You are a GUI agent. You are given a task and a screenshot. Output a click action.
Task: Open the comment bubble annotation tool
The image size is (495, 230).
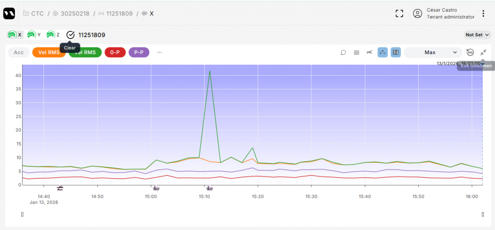(343, 52)
